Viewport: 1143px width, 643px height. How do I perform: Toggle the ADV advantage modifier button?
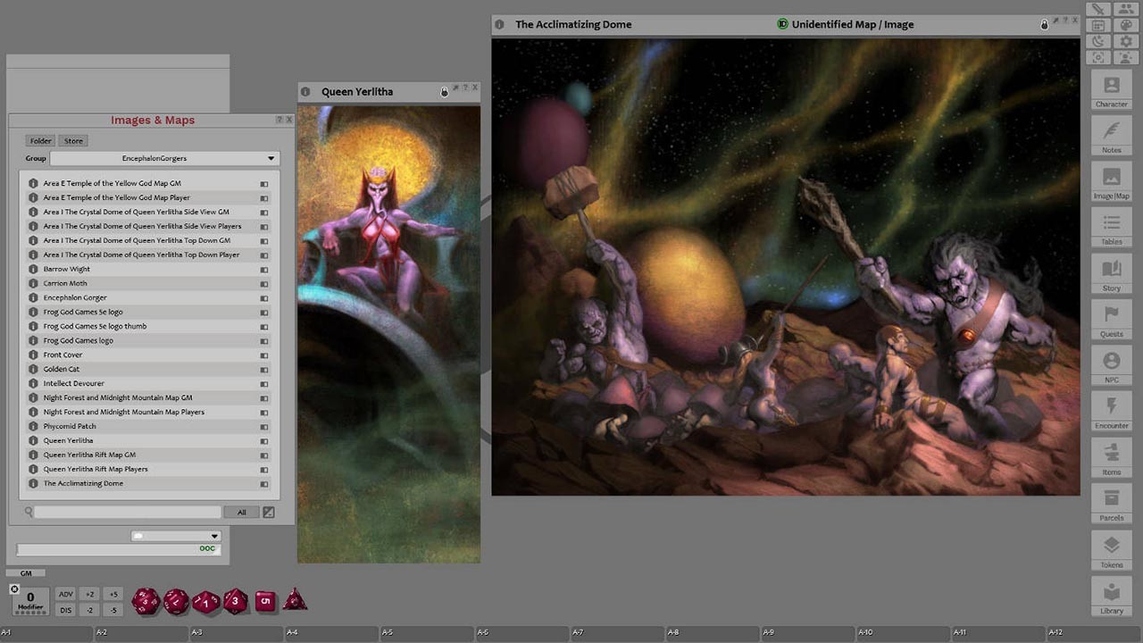[66, 594]
